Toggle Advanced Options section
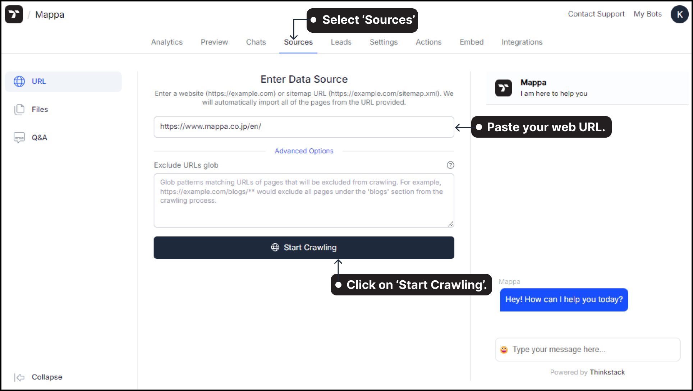The width and height of the screenshot is (693, 391). 304,151
